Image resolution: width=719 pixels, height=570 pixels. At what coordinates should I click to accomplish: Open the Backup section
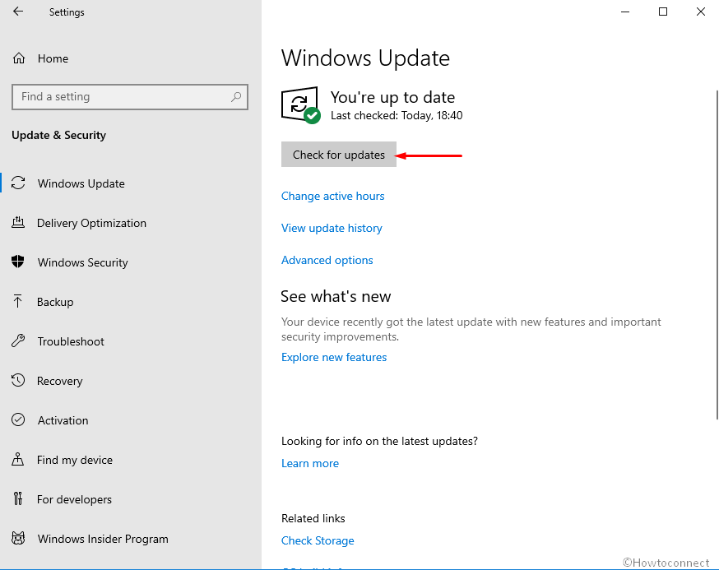55,302
